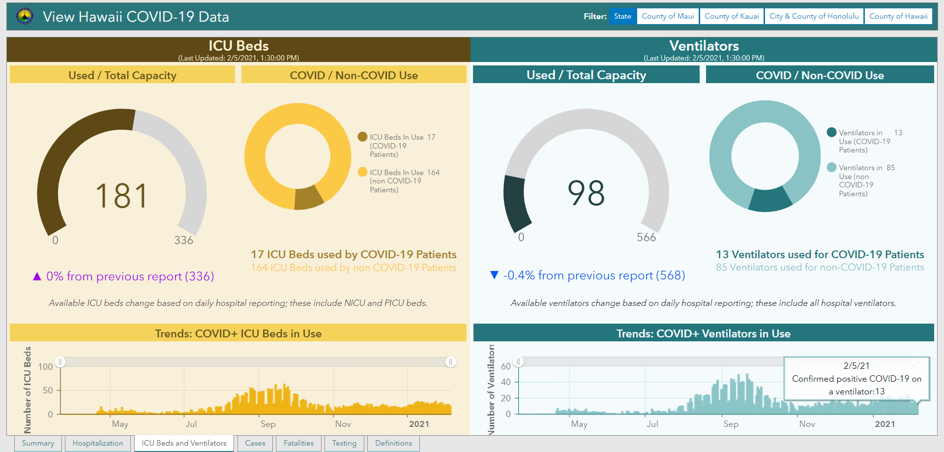The image size is (944, 452).
Task: Toggle ICU Beds non COVID-19 legend marker
Action: pyautogui.click(x=362, y=172)
